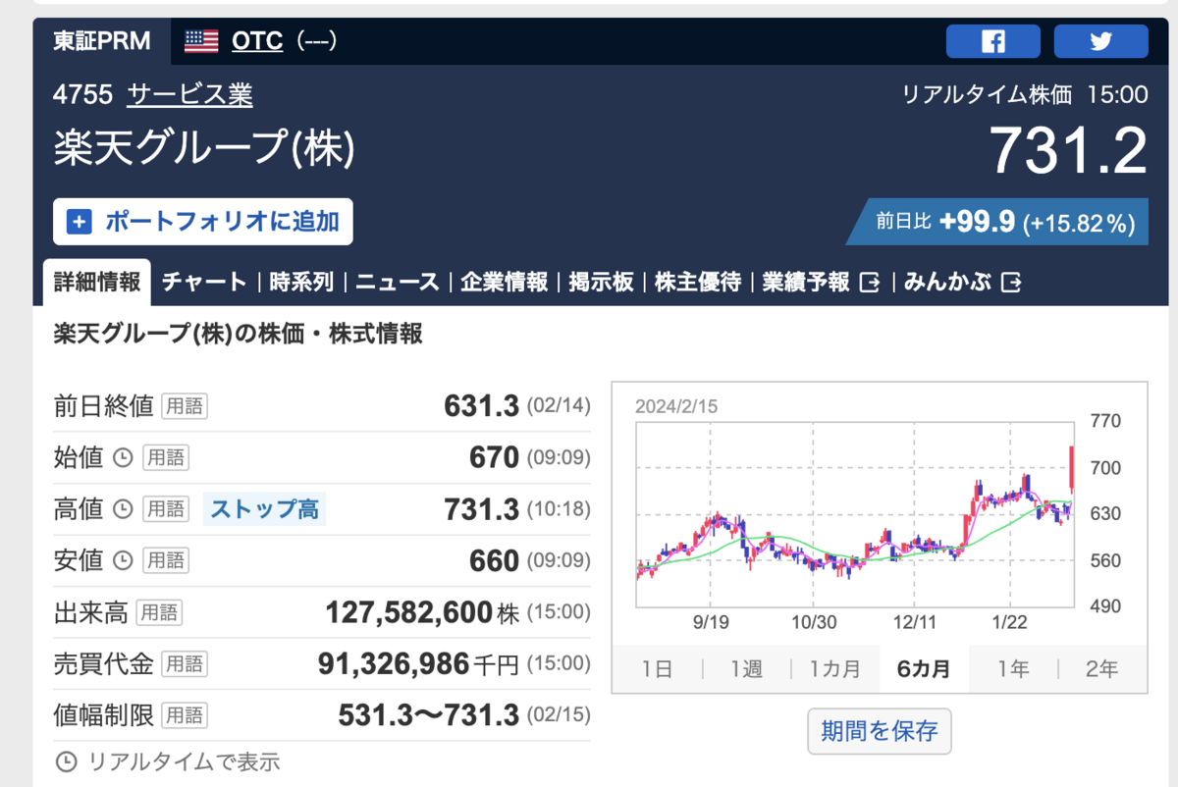Open 用語 glossary for 始値
This screenshot has width=1178, height=787.
(166, 457)
